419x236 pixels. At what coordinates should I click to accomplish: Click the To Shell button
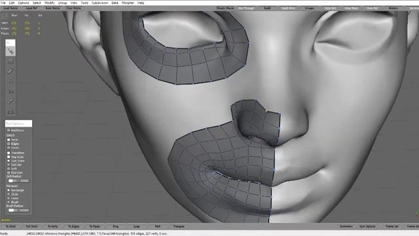(x=10, y=227)
